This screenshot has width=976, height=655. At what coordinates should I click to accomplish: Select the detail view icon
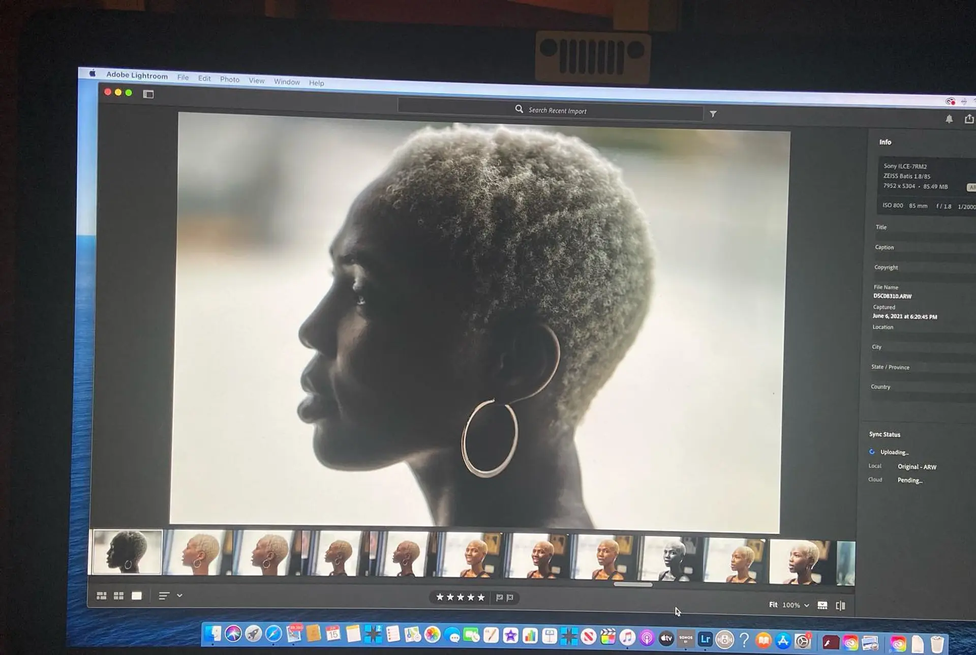pos(136,596)
